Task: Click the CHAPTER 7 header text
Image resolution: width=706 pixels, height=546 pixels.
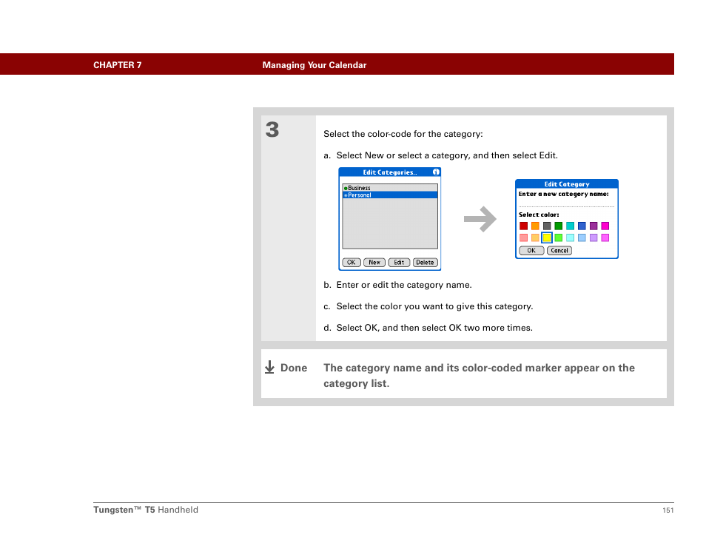Action: (x=118, y=65)
